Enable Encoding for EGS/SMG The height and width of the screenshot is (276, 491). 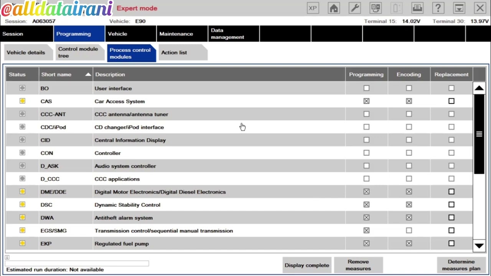409,230
